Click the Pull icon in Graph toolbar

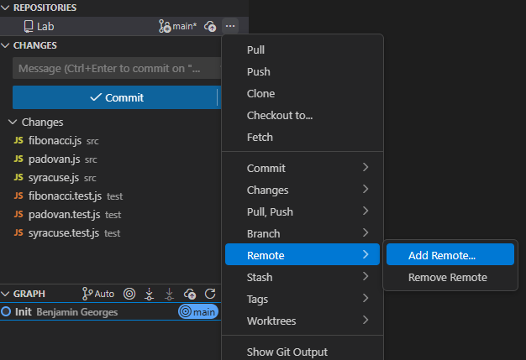pyautogui.click(x=170, y=294)
